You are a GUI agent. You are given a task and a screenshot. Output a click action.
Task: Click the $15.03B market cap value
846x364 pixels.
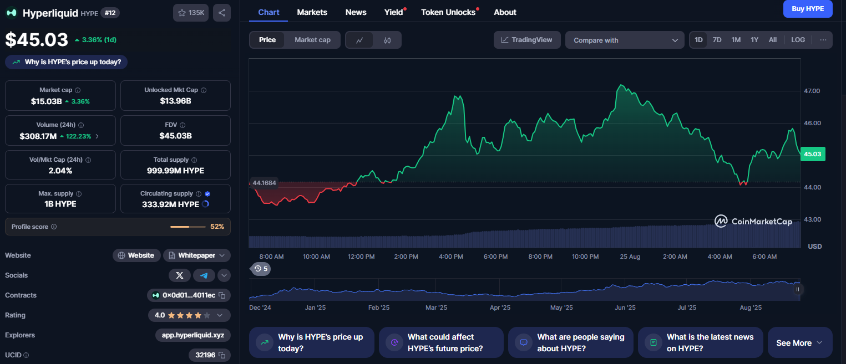tap(47, 101)
